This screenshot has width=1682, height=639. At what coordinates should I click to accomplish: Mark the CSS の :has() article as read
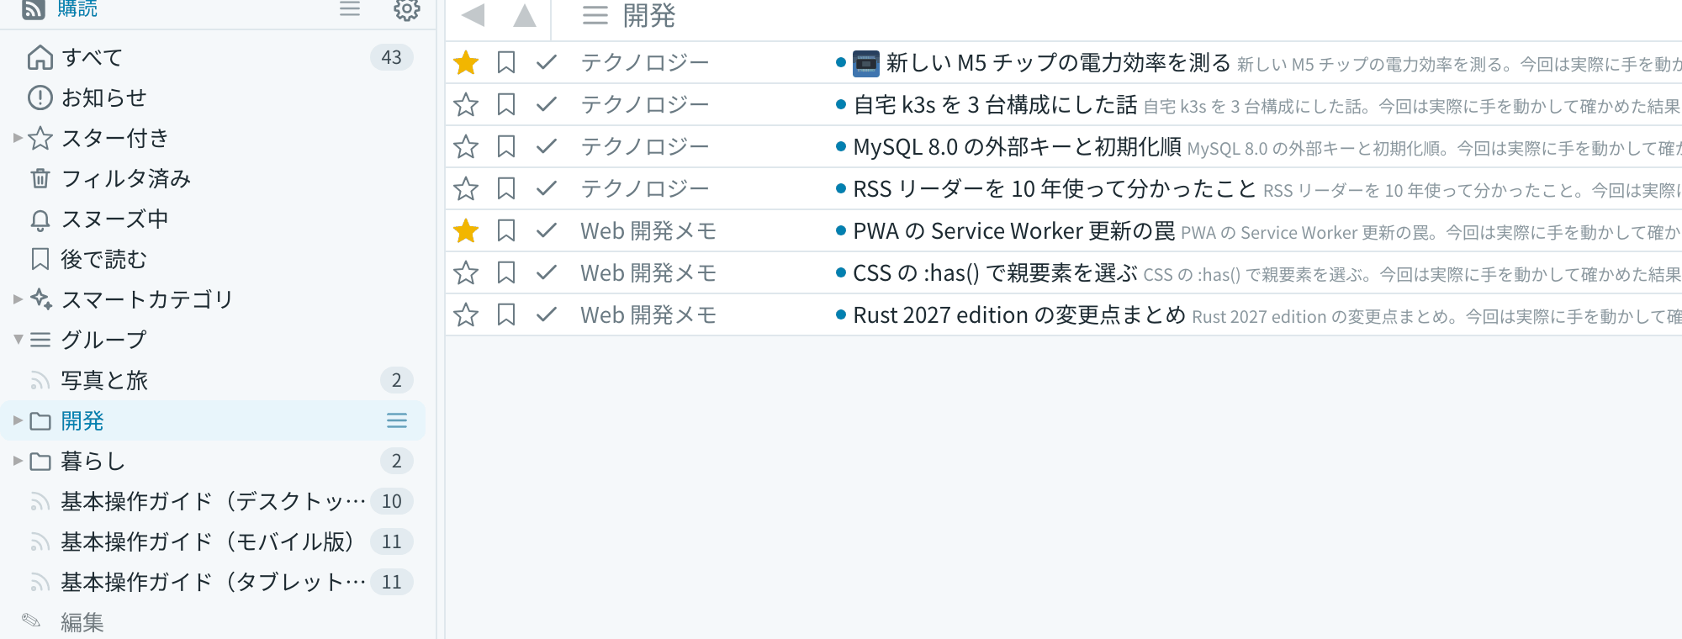[x=547, y=272]
